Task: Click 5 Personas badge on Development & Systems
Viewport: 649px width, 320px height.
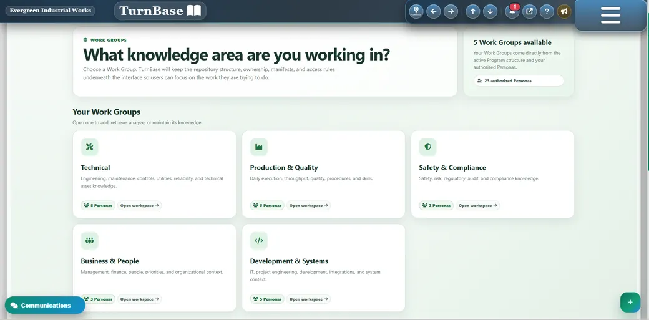Action: click(267, 299)
